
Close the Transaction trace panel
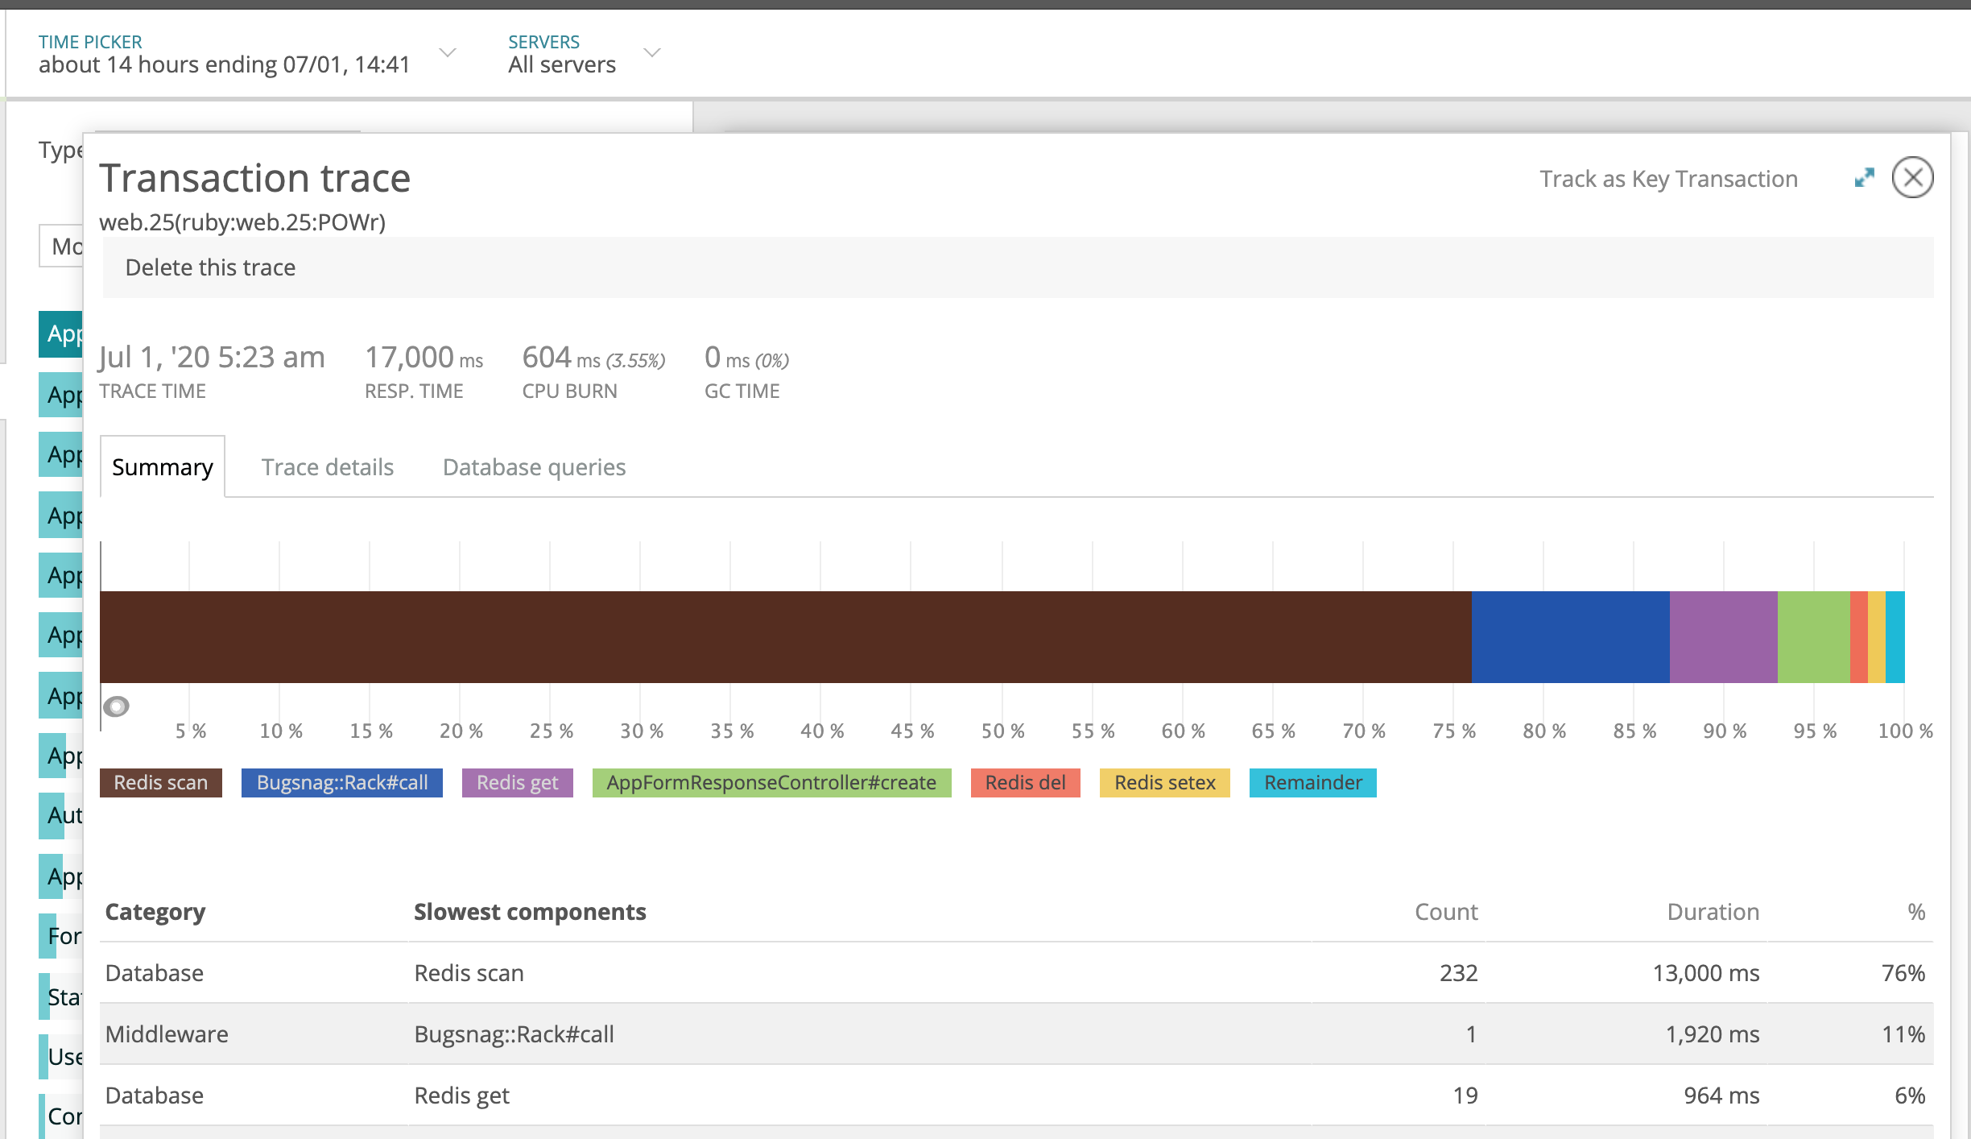click(1912, 177)
